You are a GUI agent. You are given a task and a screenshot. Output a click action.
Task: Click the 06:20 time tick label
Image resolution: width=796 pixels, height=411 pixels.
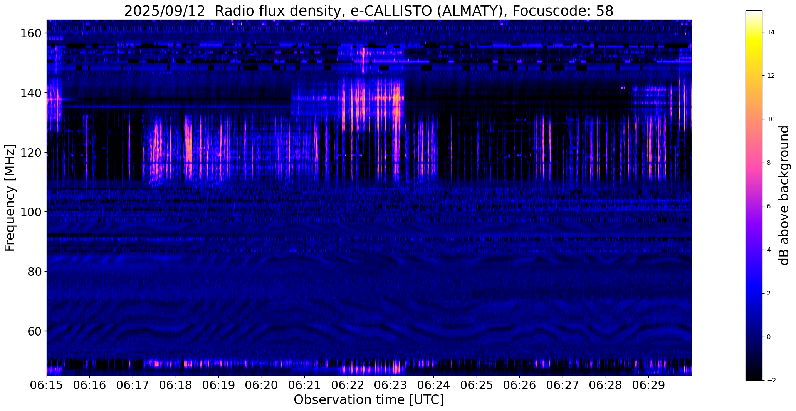[x=262, y=385]
